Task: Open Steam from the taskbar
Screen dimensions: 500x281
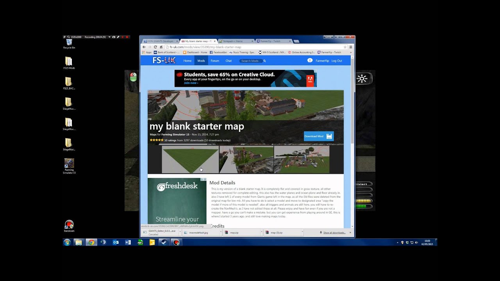Action: point(164,242)
